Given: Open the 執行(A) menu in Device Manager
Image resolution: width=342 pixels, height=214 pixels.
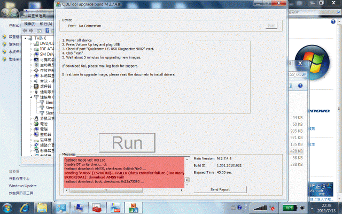Looking at the screenshot, I should click(46, 24).
